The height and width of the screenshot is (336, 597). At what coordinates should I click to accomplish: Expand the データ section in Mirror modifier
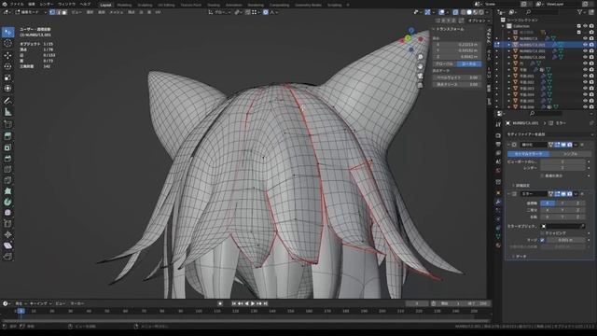520,257
